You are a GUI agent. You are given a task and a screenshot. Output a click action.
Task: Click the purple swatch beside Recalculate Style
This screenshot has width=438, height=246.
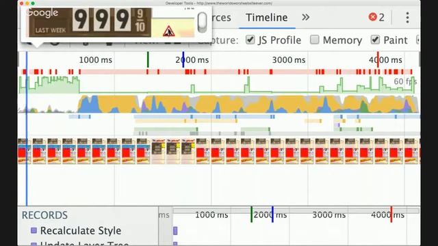point(34,230)
